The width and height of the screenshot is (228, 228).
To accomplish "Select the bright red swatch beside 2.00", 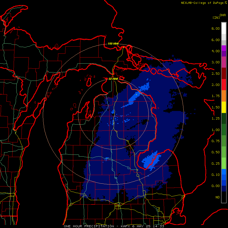I will (224, 85).
